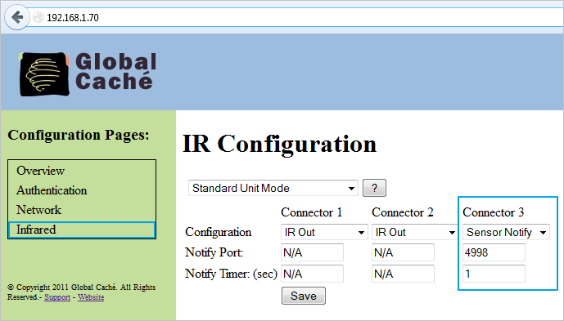Open Connector 1 IR Out configuration dropdown
This screenshot has width=564, height=321.
coord(324,232)
